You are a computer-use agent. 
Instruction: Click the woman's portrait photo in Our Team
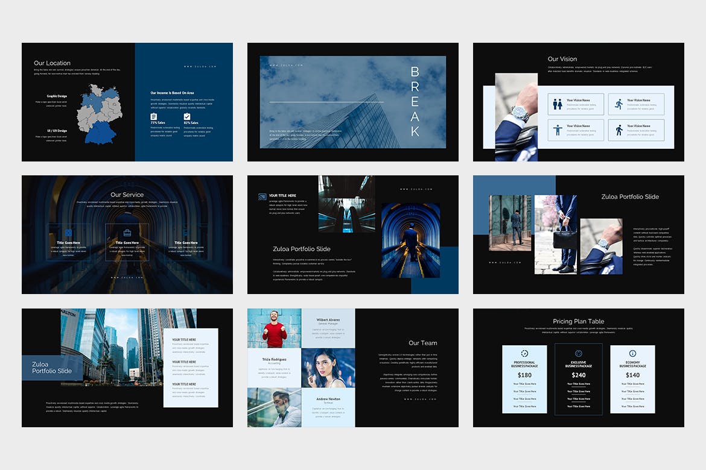[328, 368]
